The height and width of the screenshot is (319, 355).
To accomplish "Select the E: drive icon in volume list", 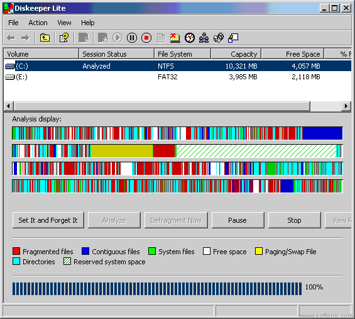I will click(10, 77).
